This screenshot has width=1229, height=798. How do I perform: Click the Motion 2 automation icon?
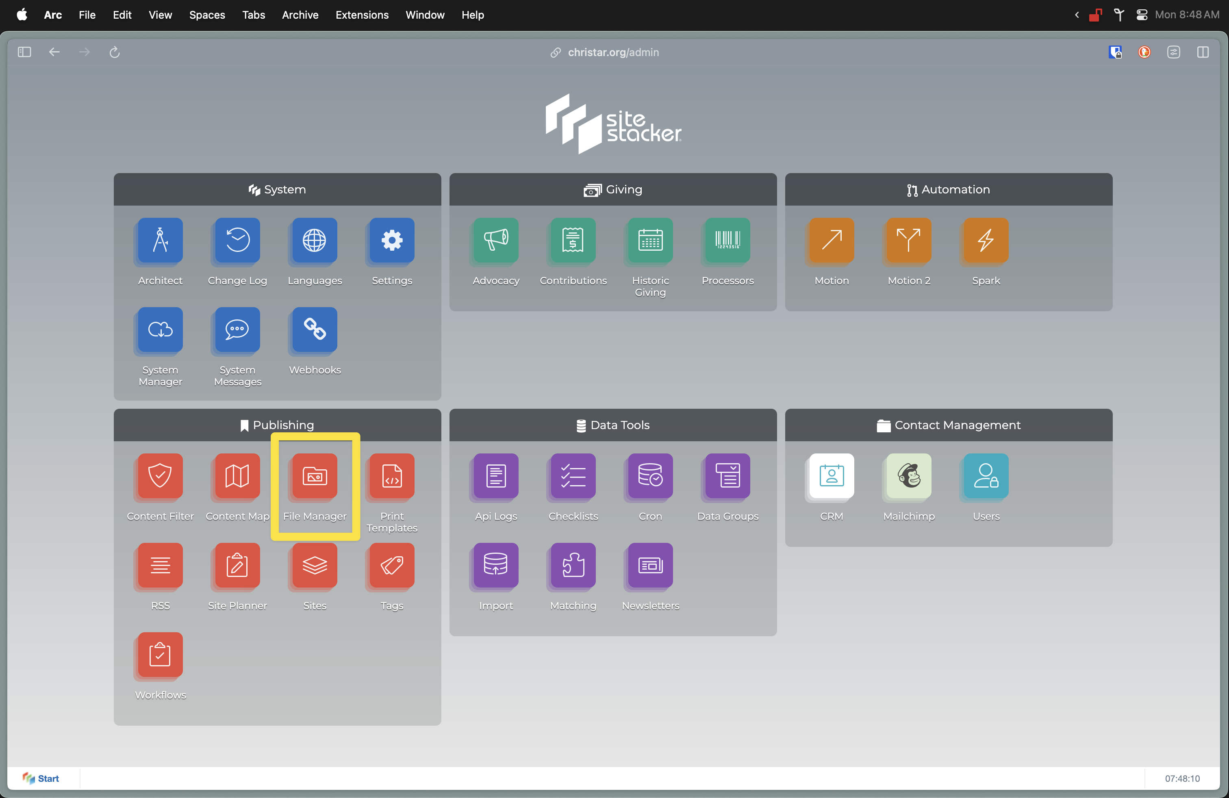[x=908, y=240]
